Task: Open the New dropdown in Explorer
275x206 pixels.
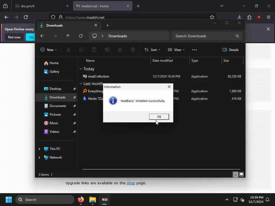Action: tap(49, 50)
